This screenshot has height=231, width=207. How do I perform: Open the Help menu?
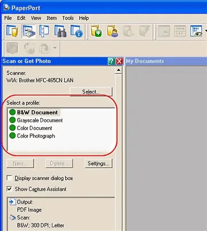pyautogui.click(x=84, y=18)
